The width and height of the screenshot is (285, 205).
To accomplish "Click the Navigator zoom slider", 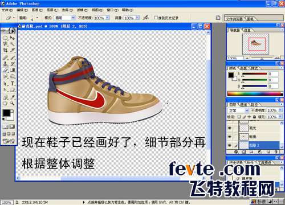I will [x=262, y=58].
